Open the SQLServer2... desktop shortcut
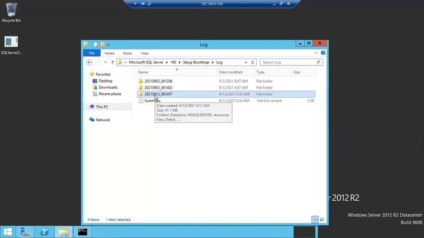Screen dimensions: 424x238 coord(11,45)
